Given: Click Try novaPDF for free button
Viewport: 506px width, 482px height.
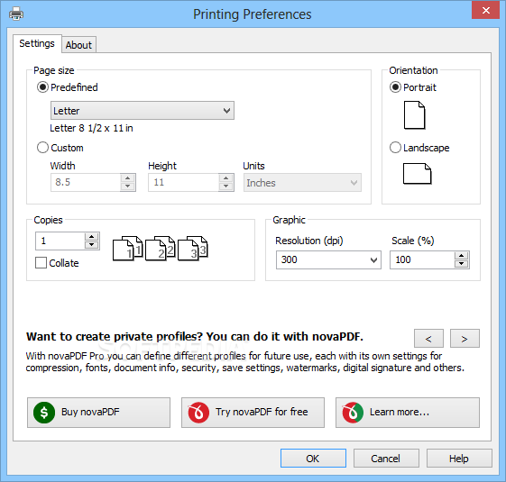Looking at the screenshot, I should [253, 413].
